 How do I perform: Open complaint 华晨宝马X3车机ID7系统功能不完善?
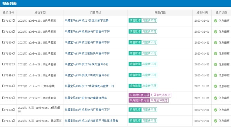click(87, 21)
